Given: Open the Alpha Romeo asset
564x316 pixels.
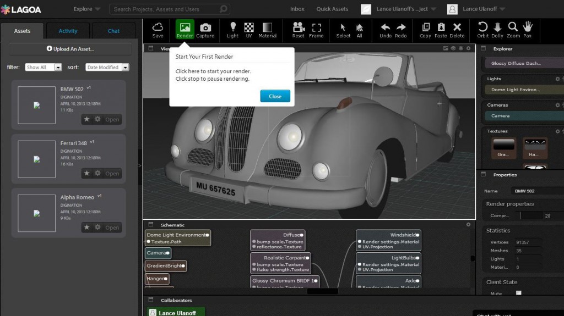Looking at the screenshot, I should [x=112, y=228].
